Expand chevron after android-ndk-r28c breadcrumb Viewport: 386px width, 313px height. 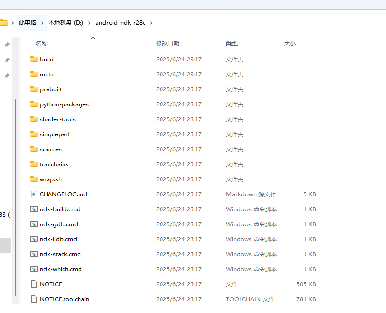point(151,23)
